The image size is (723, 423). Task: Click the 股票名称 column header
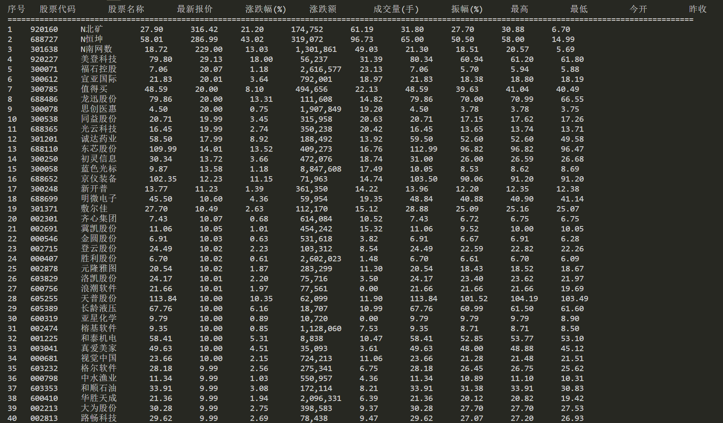tap(126, 9)
